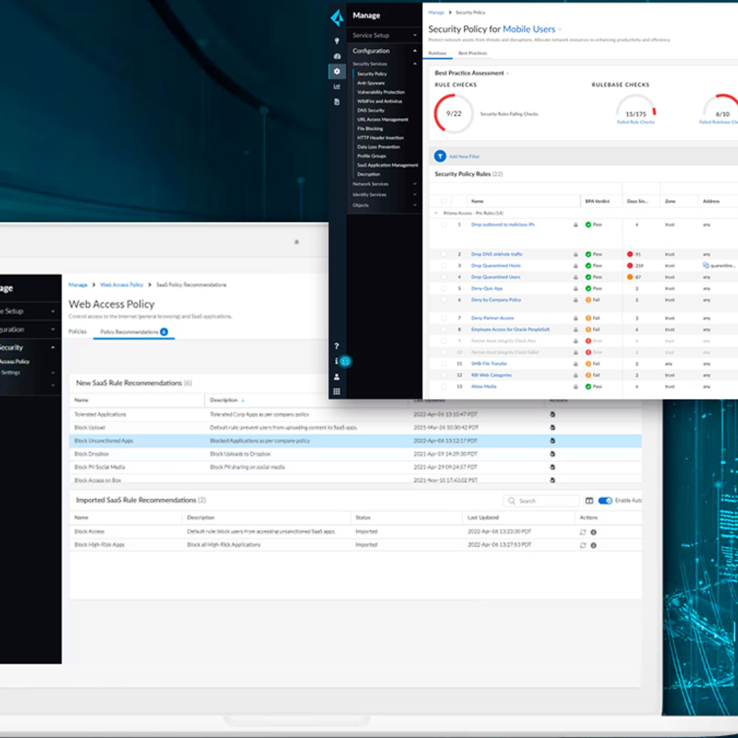Select the Policy Recommendations tab
The height and width of the screenshot is (738, 738).
134,332
